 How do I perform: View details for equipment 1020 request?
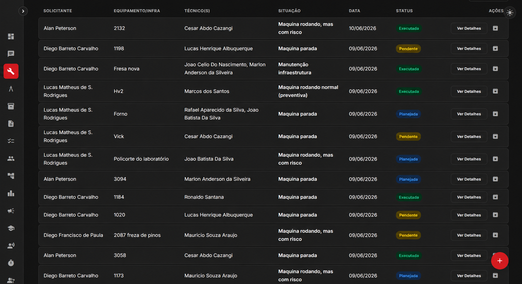point(469,215)
